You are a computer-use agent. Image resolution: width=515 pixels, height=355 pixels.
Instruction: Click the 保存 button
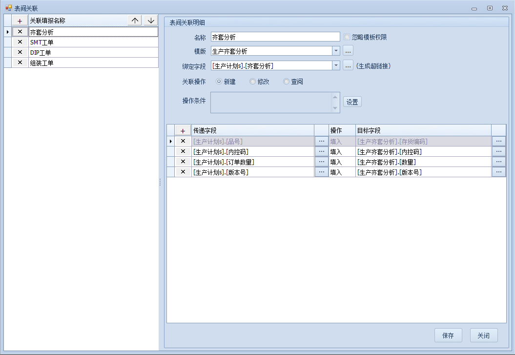pos(448,335)
